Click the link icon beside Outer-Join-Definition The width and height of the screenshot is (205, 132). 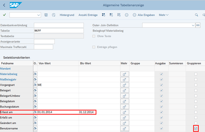pos(198,25)
